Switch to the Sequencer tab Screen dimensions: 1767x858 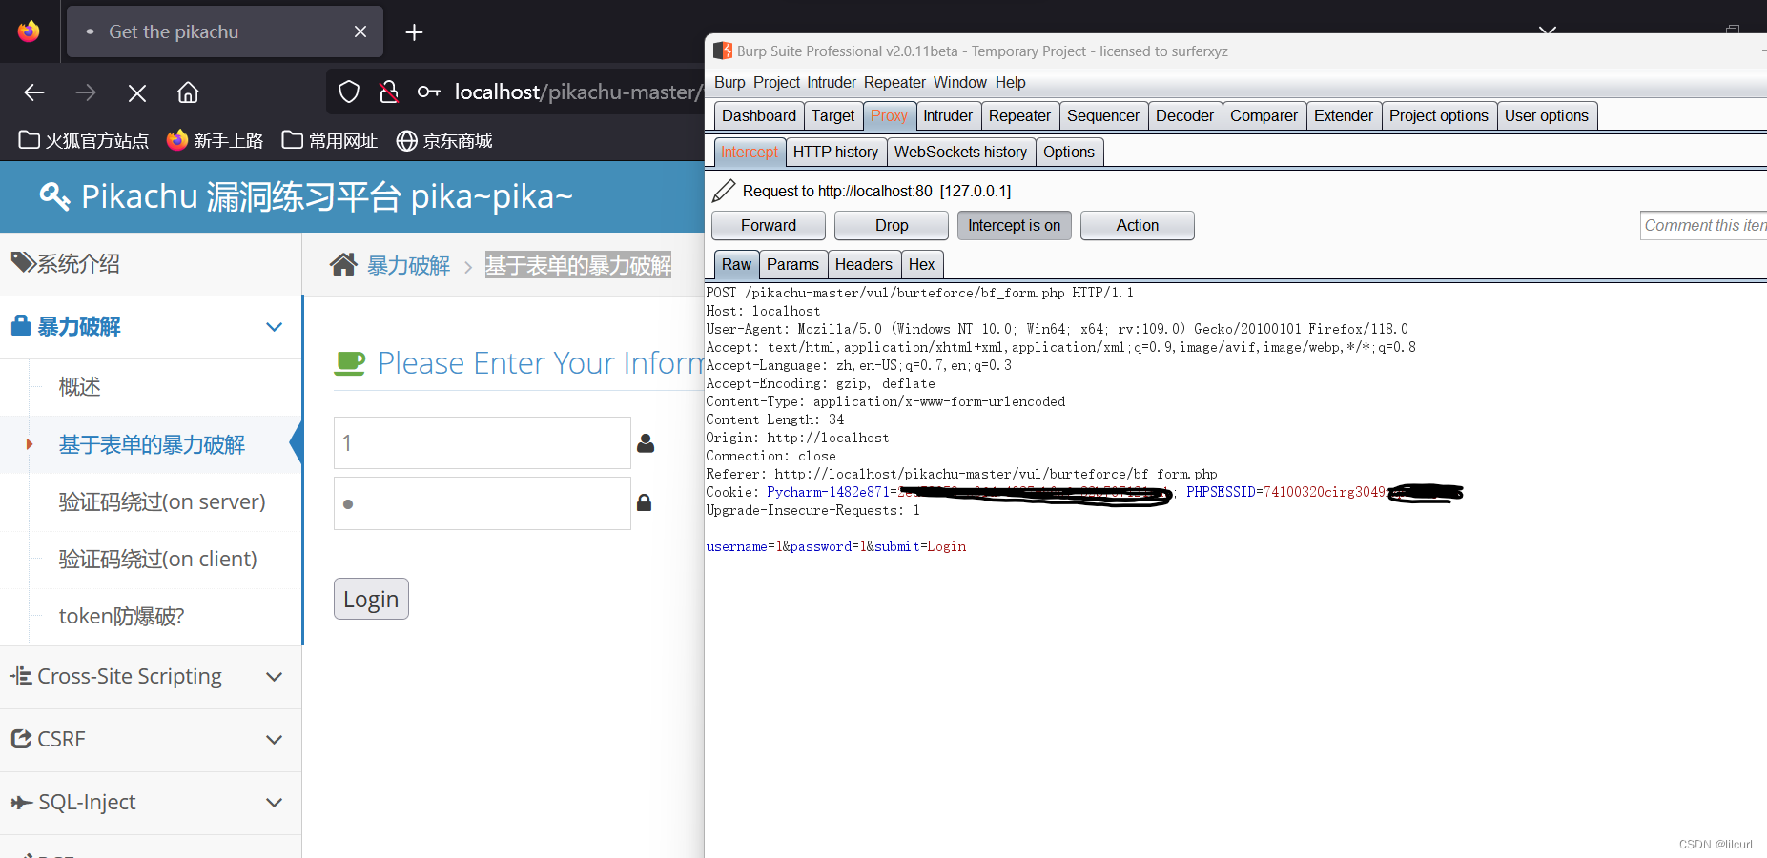click(1103, 115)
